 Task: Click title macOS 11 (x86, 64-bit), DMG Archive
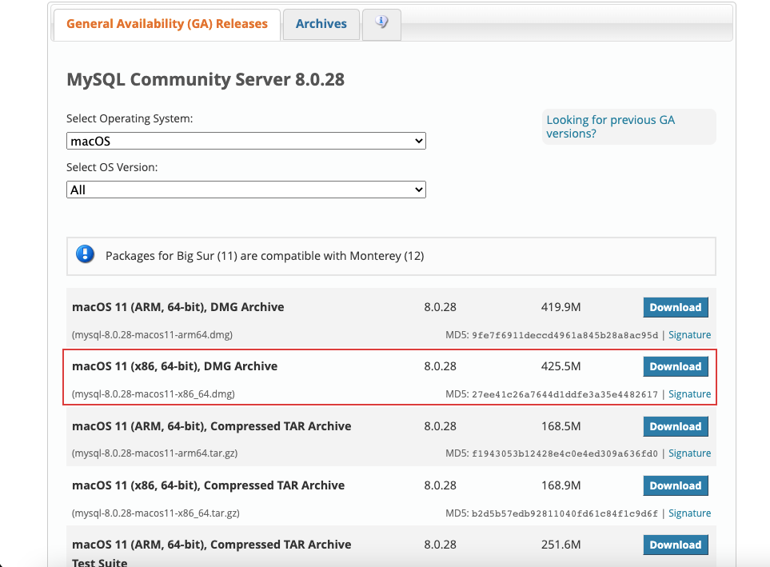coord(175,366)
